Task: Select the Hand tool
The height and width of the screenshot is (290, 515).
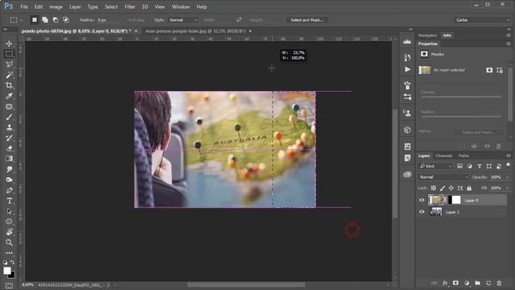Action: [9, 232]
